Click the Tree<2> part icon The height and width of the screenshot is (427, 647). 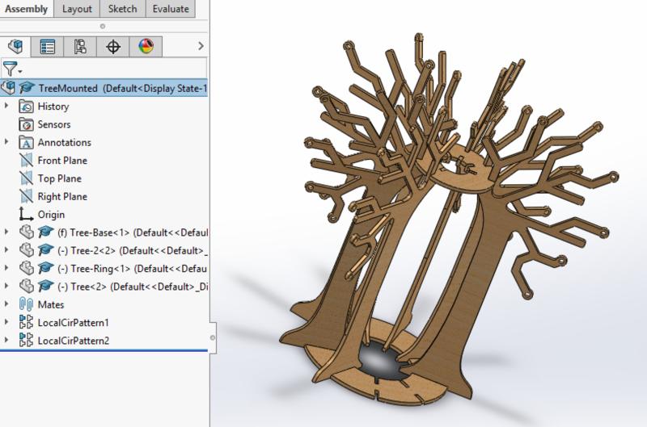pyautogui.click(x=27, y=287)
